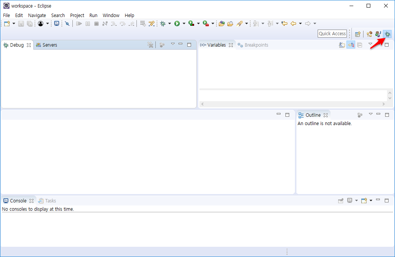The image size is (395, 257).
Task: Click the Forward navigation arrow
Action: 308,24
